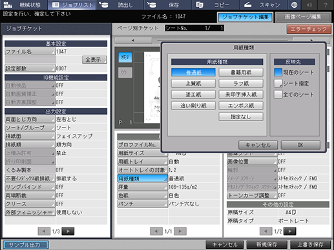Click the speaker volume icon
The image size is (334, 250).
tap(309, 5)
